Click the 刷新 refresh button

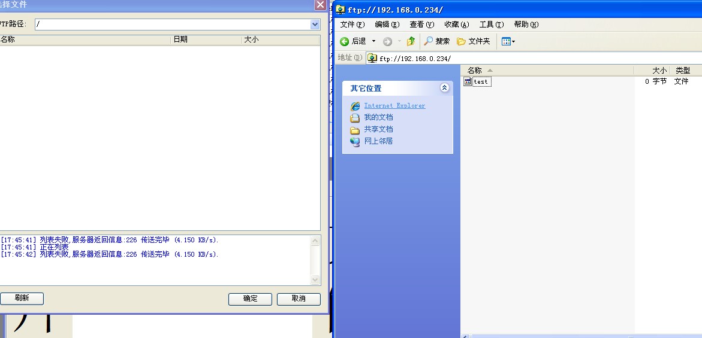click(22, 299)
